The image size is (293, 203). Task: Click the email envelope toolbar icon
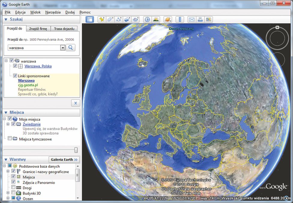tap(192, 19)
